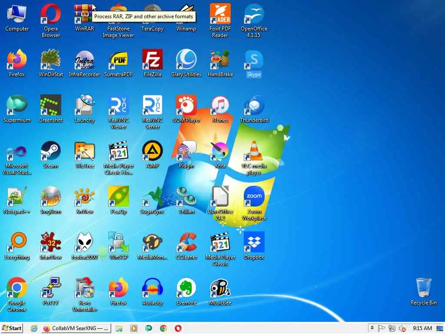The image size is (445, 334).
Task: Open the Glary Utilities shortcut
Action: coord(186,63)
